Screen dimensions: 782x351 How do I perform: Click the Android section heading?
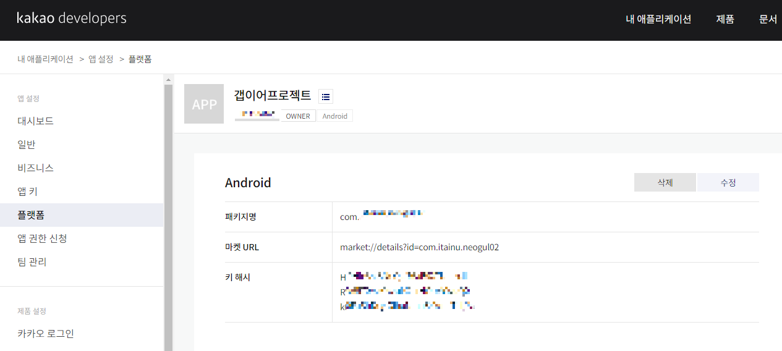[248, 183]
